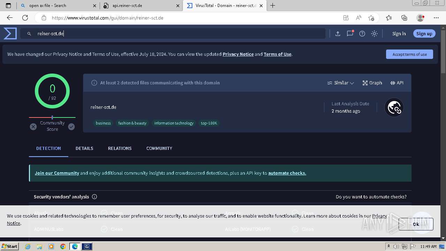Add this page to favorites star icon
Viewport: 446px width, 251px height.
(371, 18)
